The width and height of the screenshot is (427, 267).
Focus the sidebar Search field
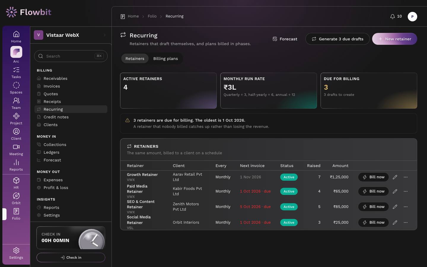click(x=71, y=56)
